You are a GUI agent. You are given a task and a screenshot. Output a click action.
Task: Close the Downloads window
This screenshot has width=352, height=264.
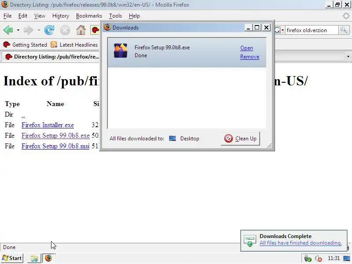(x=266, y=27)
